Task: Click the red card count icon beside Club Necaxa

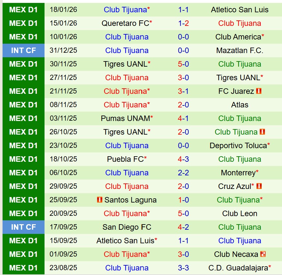Action: [263, 254]
